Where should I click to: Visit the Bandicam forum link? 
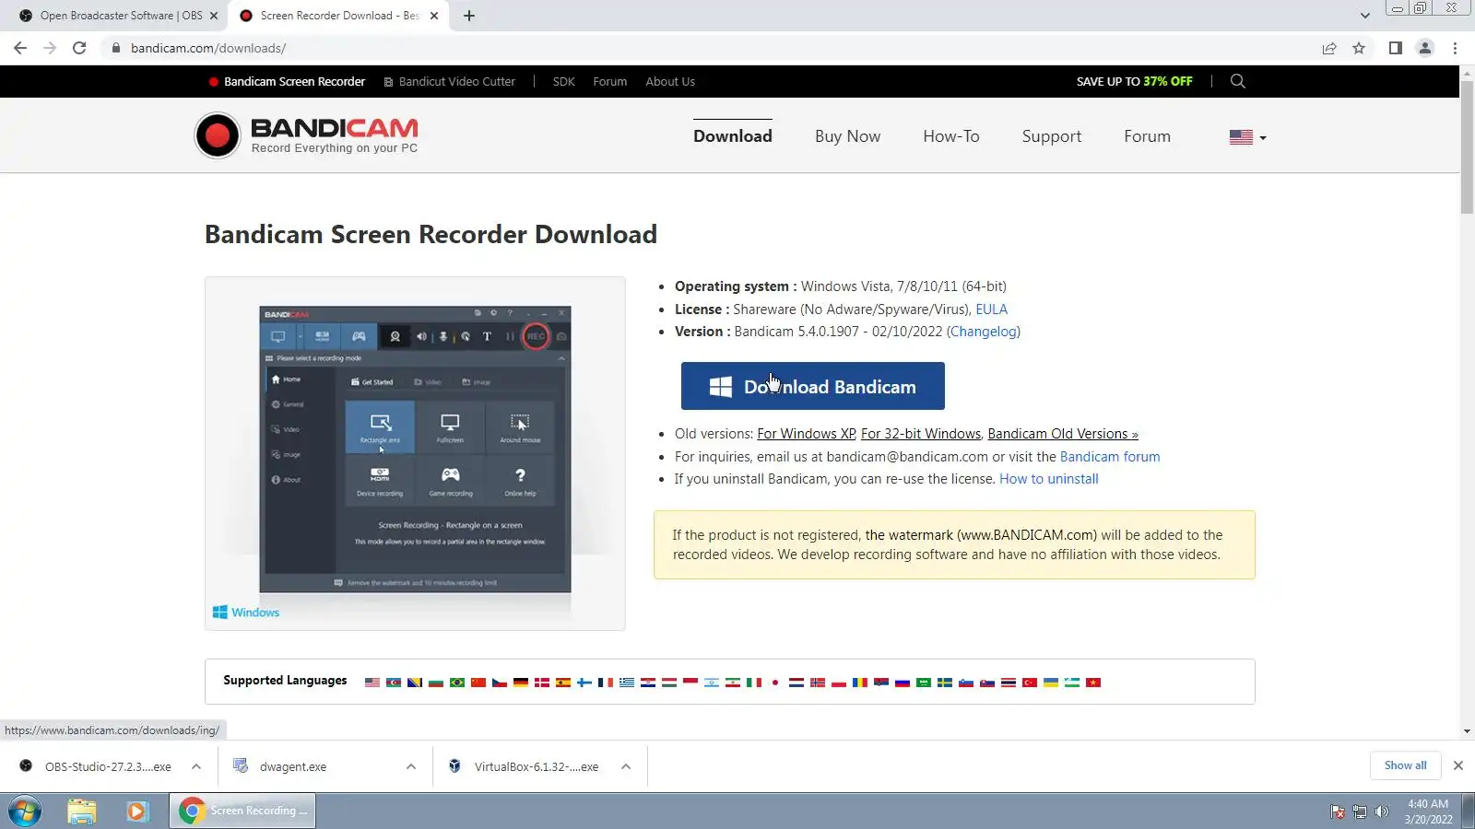[1110, 457]
